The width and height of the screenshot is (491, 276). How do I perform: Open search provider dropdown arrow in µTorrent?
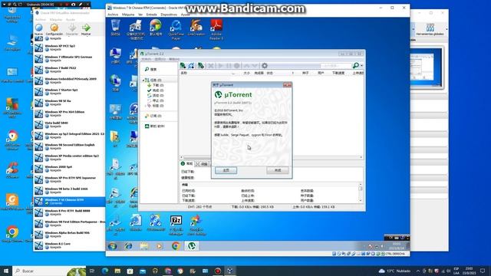[361, 66]
